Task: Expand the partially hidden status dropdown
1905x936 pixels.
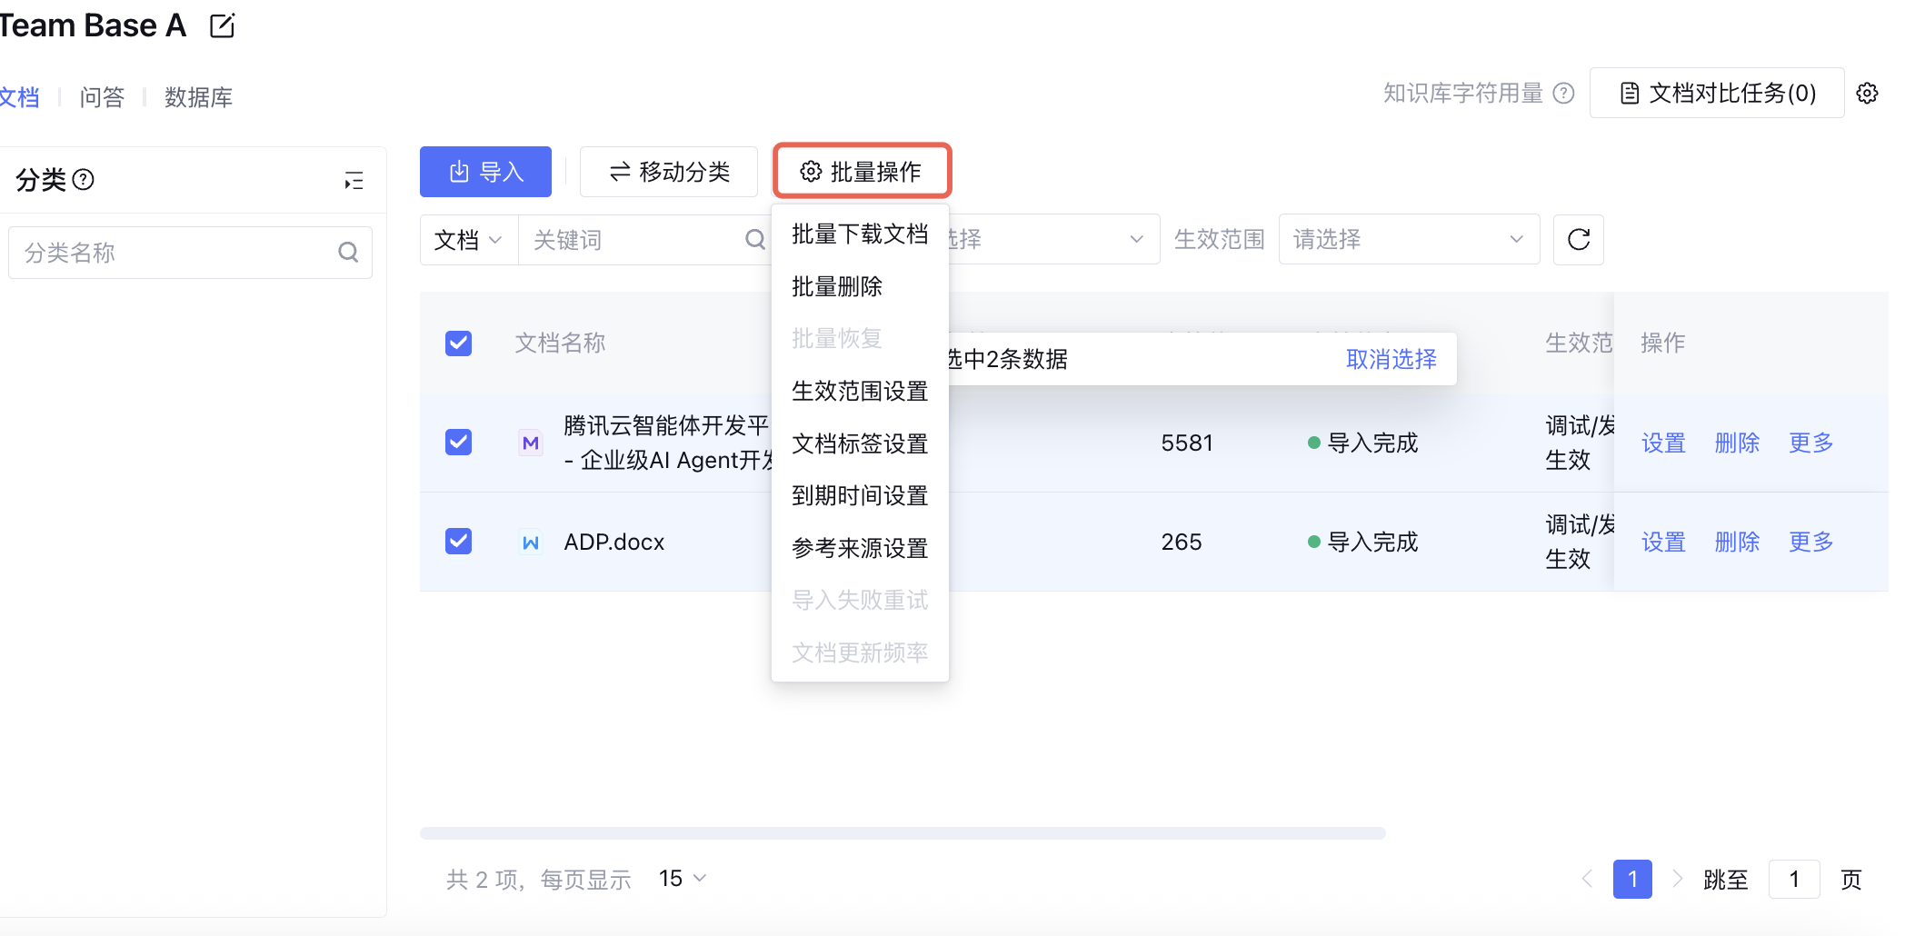Action: pyautogui.click(x=1054, y=239)
